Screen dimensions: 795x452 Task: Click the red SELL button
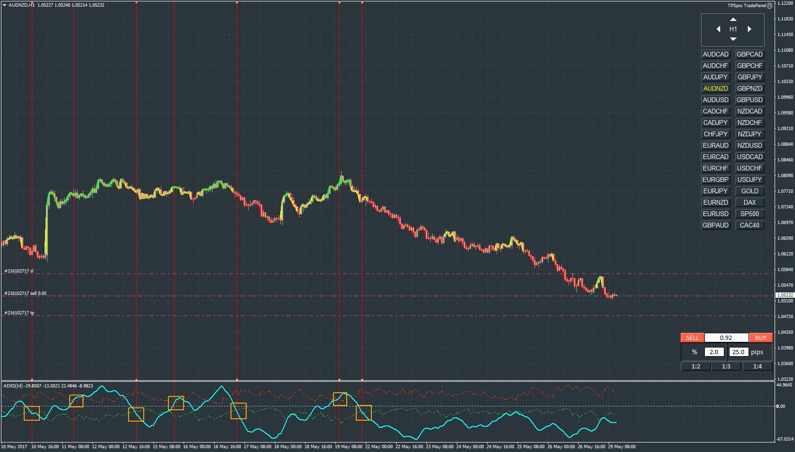[x=693, y=338]
